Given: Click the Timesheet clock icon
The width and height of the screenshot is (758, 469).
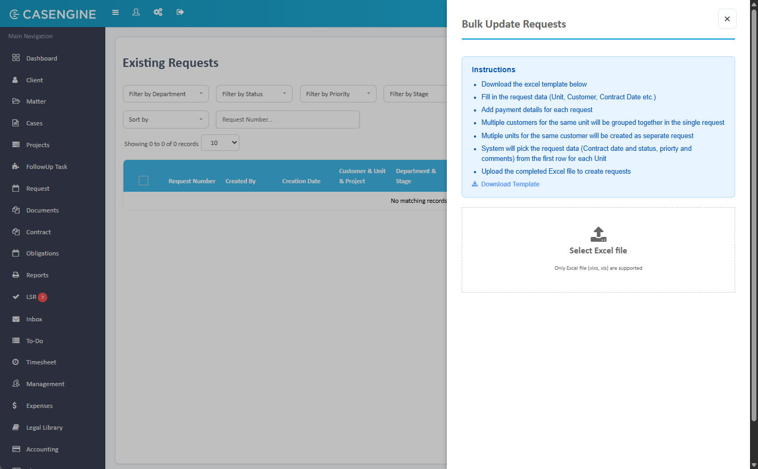Looking at the screenshot, I should (15, 362).
